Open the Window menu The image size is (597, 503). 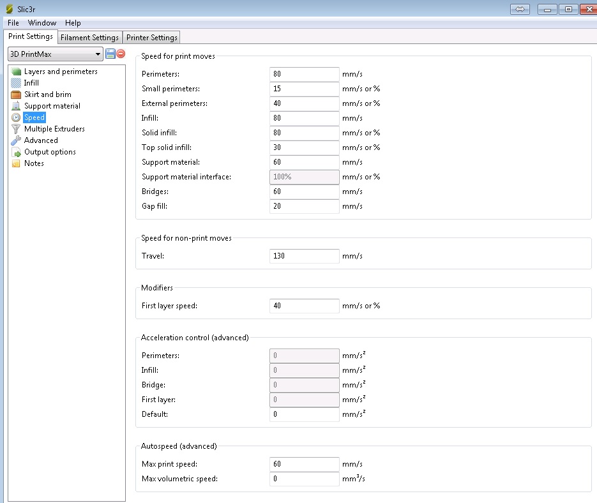42,23
